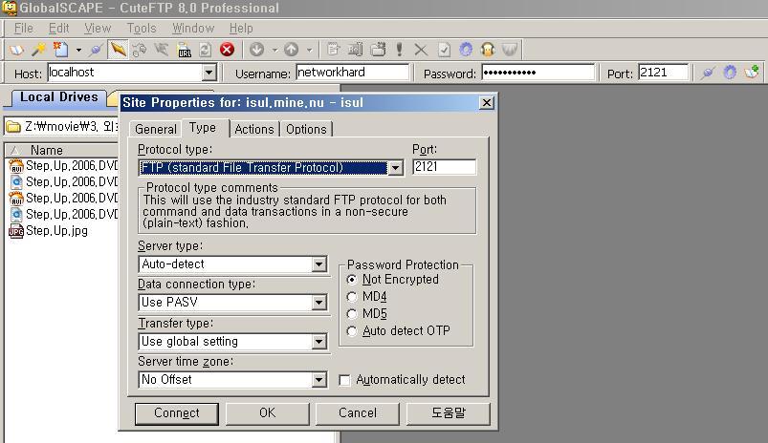768x443 pixels.
Task: Choose Auto detect OTP radio button
Action: click(352, 331)
